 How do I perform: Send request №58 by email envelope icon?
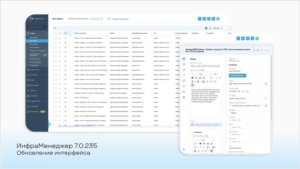(x=258, y=50)
